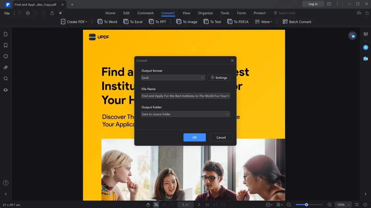Click the zoom out minus icon
The height and width of the screenshot is (208, 371).
289,205
